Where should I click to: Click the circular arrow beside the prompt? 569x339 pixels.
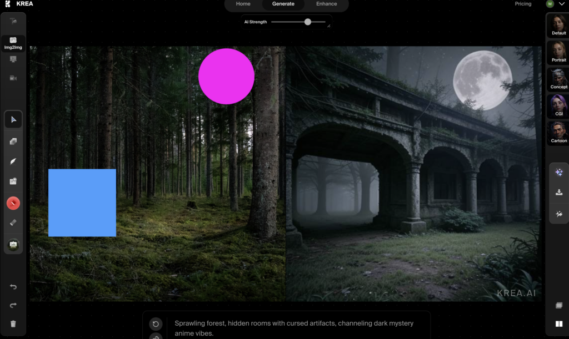[156, 324]
